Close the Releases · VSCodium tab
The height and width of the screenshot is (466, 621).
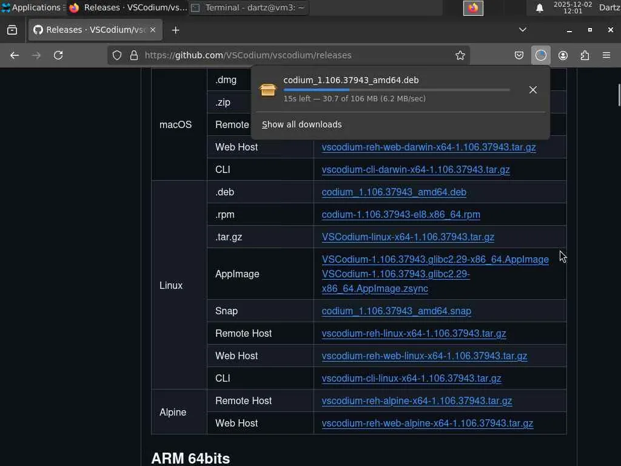point(153,30)
